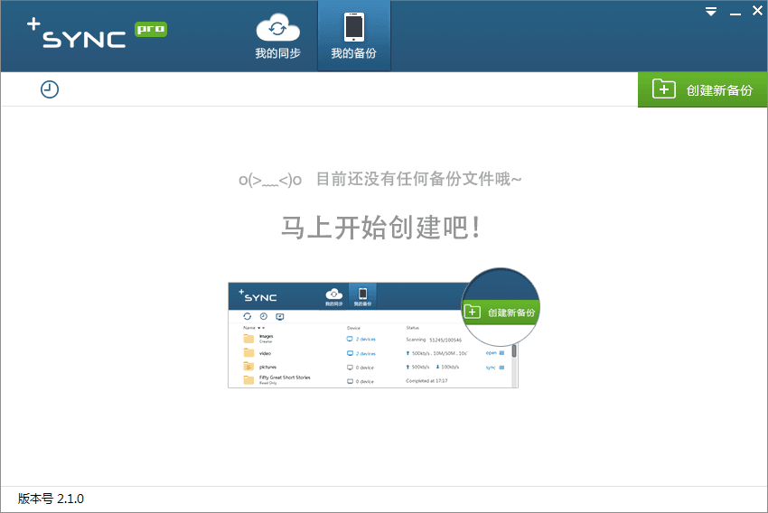Open the title bar dropdown menu arrow

point(711,12)
